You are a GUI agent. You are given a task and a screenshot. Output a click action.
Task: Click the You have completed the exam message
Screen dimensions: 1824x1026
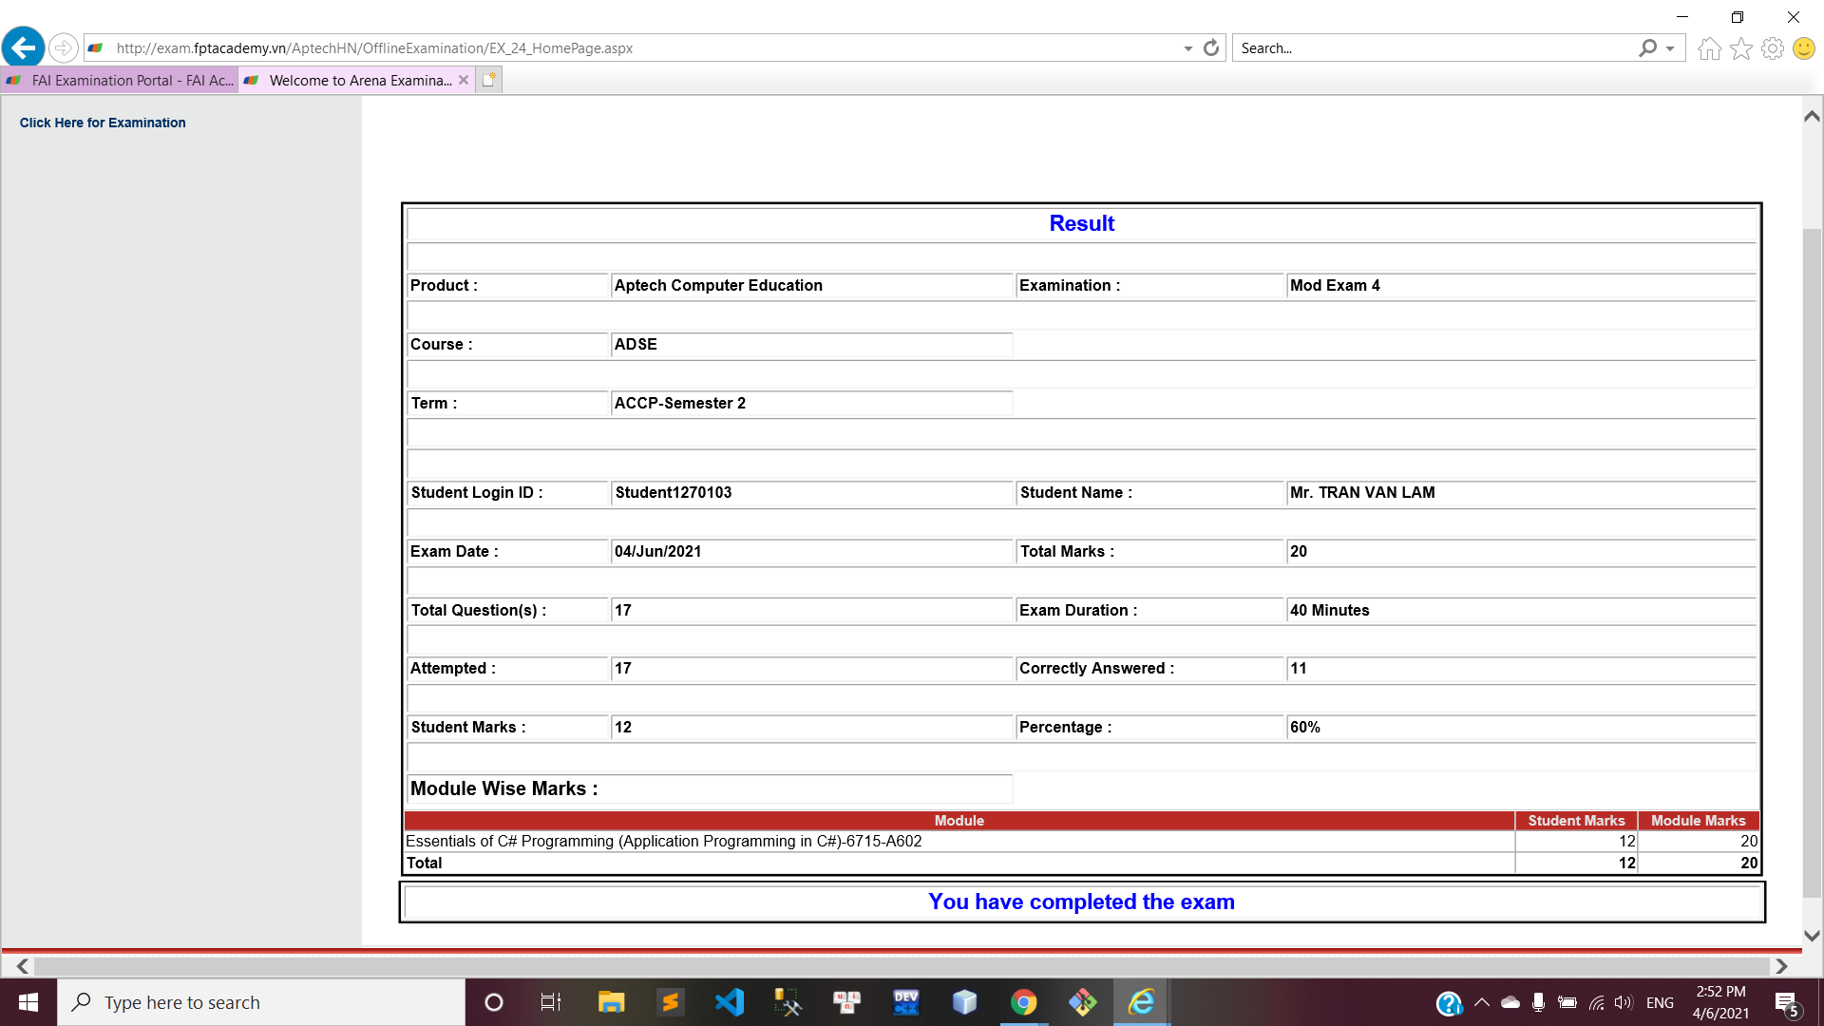[1081, 902]
